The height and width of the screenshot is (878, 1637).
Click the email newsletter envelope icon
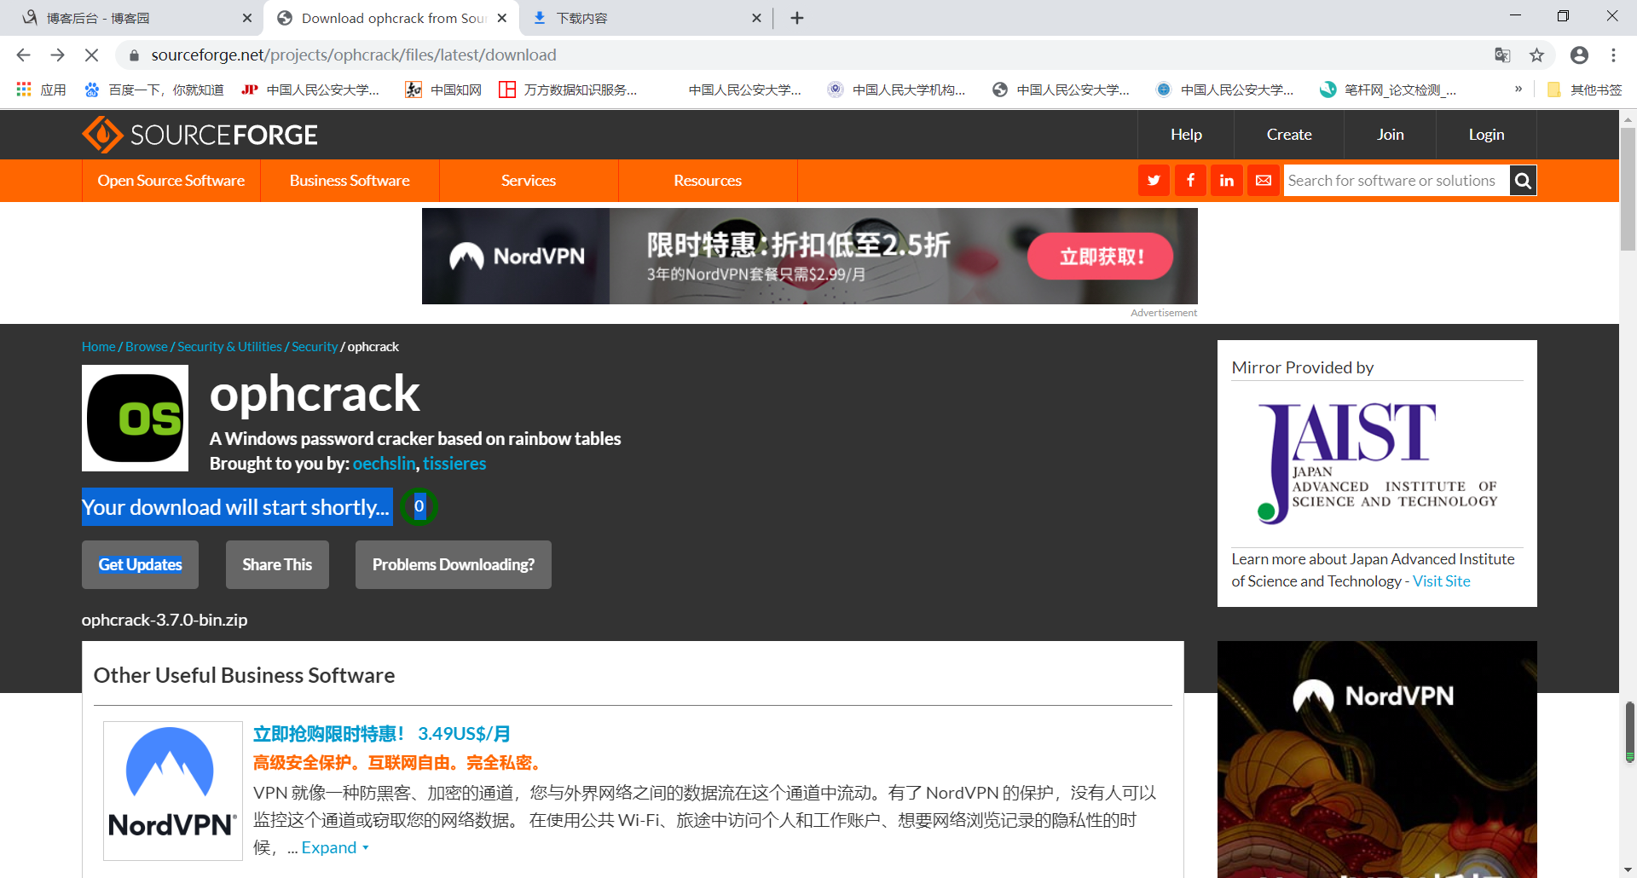(x=1264, y=181)
